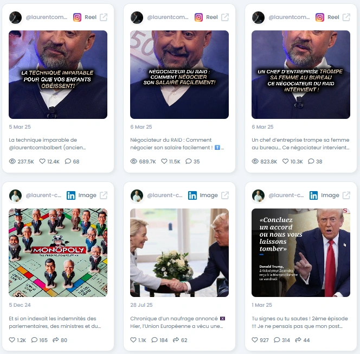This screenshot has height=354, width=360.
Task: Open external link on salary negotiation reel
Action: click(x=225, y=17)
